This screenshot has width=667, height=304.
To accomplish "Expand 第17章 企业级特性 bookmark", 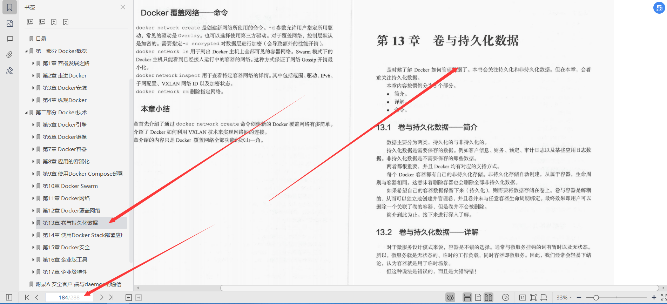I will [x=33, y=272].
